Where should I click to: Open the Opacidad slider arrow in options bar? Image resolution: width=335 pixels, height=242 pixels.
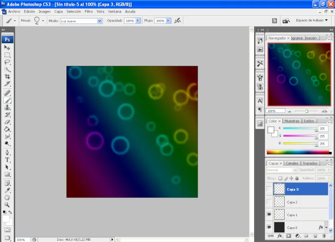[138, 21]
